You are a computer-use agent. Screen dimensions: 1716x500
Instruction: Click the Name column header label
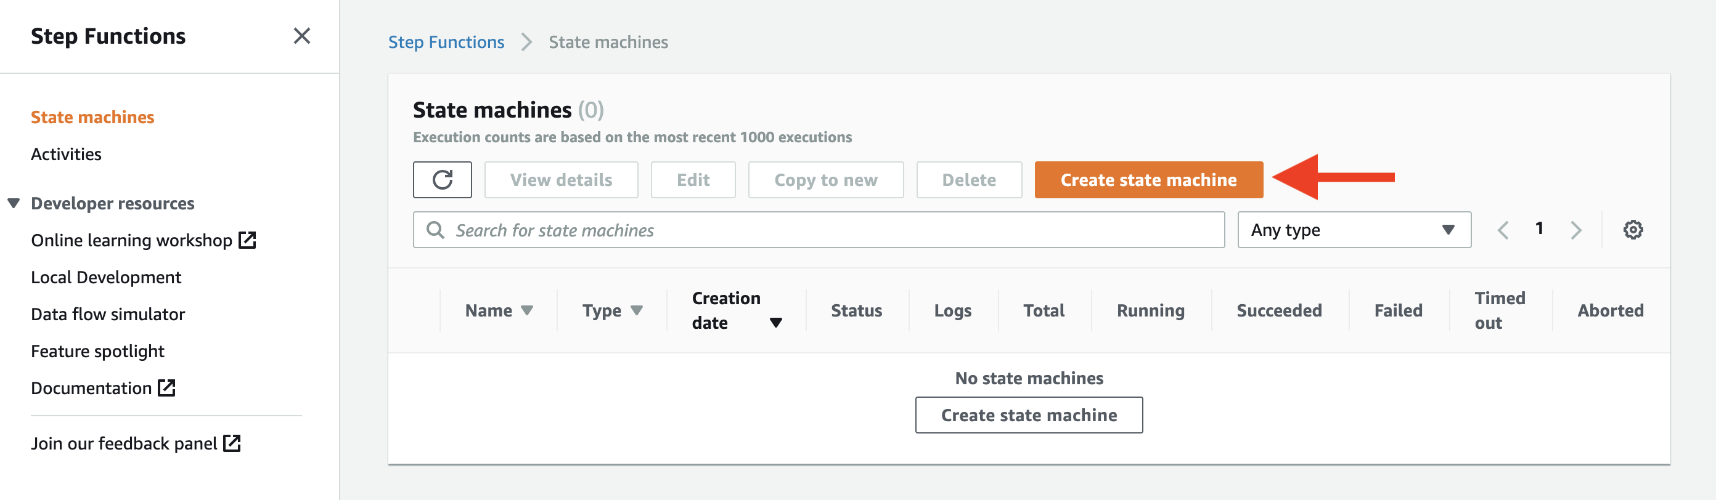488,310
